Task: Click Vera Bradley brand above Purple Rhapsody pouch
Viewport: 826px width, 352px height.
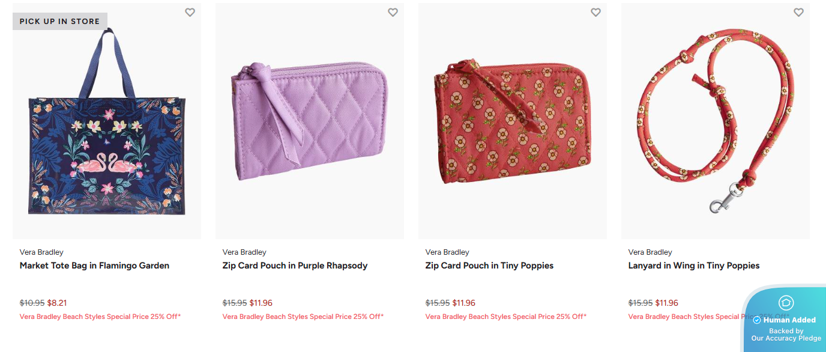Action: [x=244, y=252]
